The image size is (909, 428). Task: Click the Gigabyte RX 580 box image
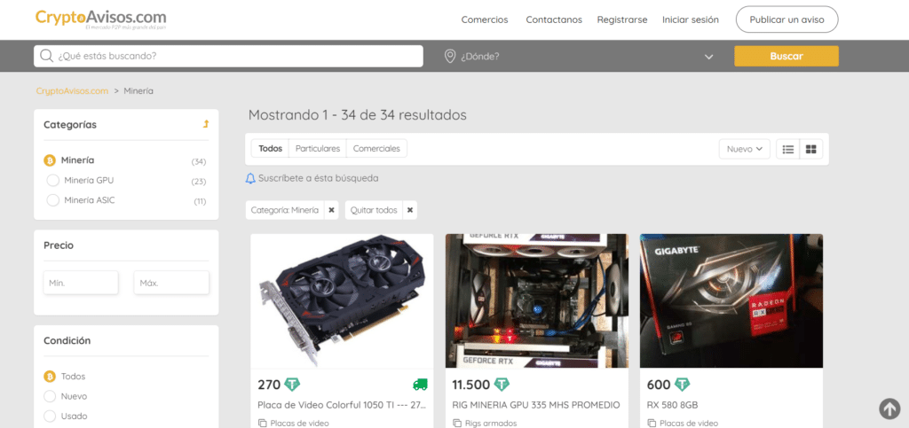coord(731,300)
